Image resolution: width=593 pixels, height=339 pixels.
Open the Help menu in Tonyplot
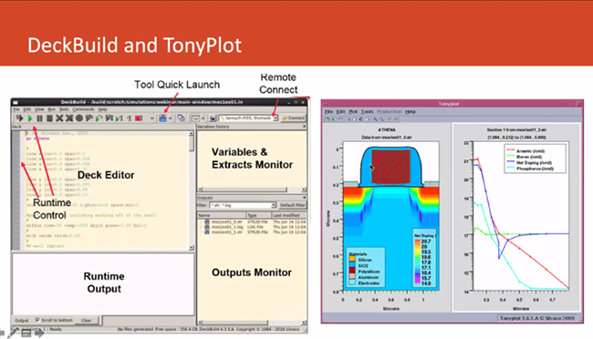pos(411,112)
